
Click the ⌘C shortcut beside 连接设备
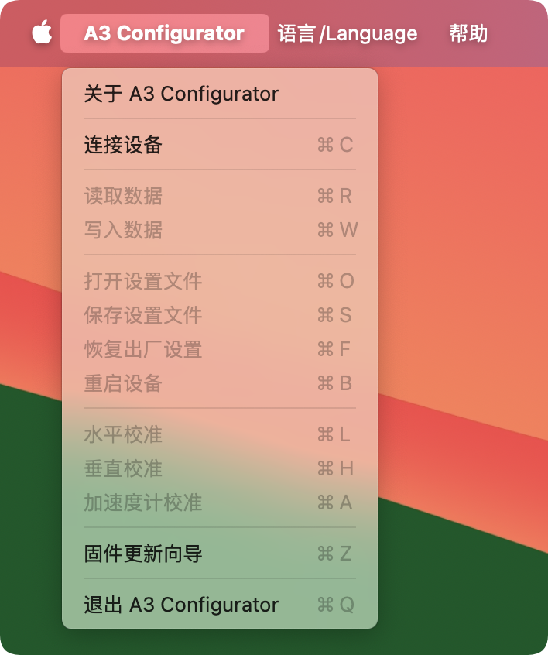(335, 145)
